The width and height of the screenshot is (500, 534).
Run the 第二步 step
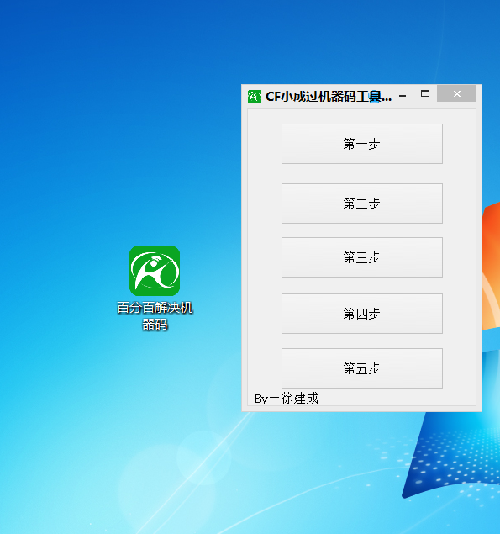(362, 204)
